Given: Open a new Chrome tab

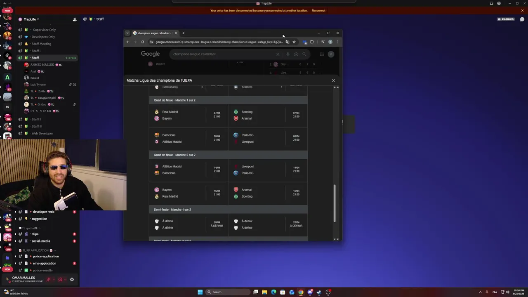Looking at the screenshot, I should 184,33.
